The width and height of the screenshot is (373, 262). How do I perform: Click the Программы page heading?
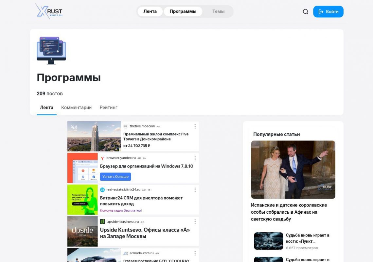pyautogui.click(x=69, y=78)
